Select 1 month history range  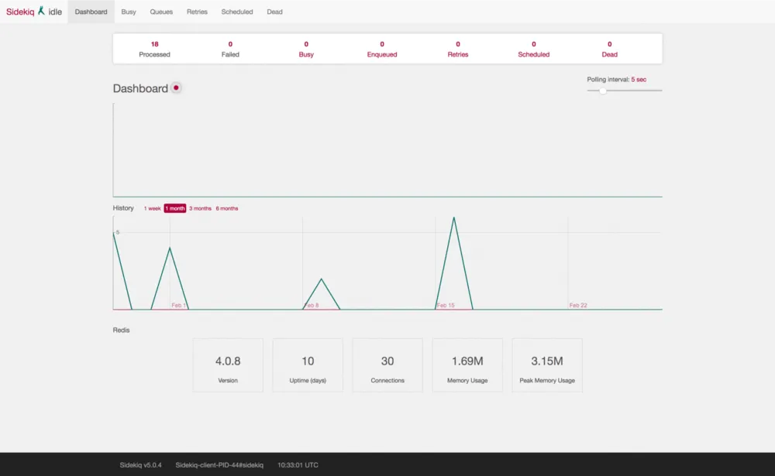tap(175, 208)
